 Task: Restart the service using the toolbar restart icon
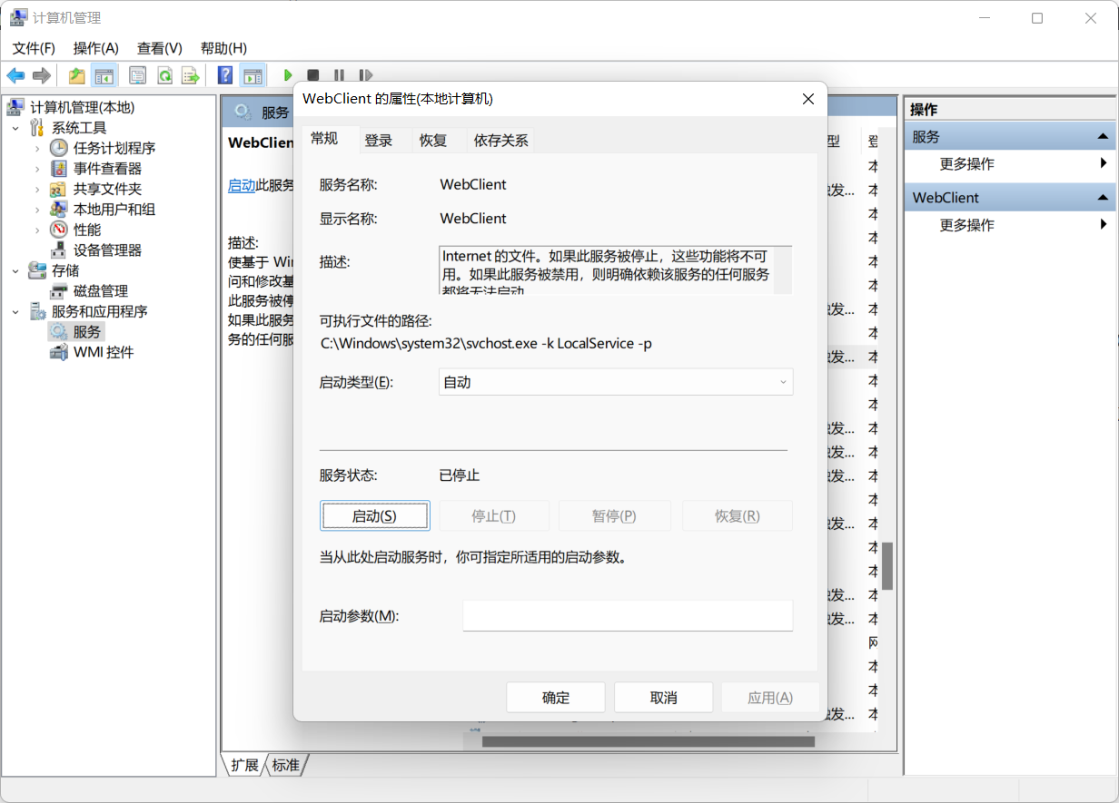point(365,75)
